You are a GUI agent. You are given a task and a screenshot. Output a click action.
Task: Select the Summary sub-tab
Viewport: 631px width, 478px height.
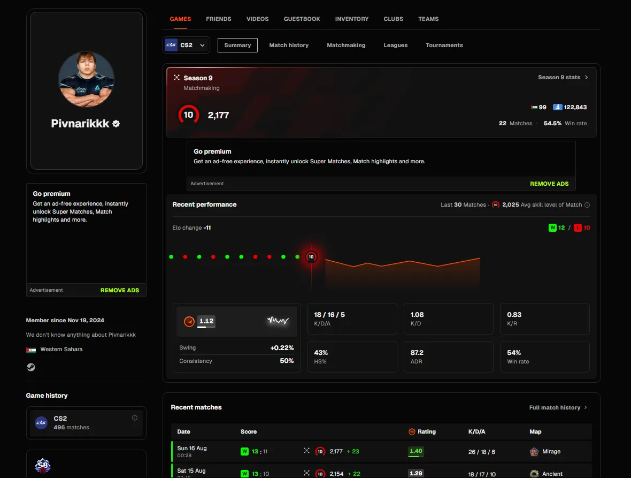237,45
